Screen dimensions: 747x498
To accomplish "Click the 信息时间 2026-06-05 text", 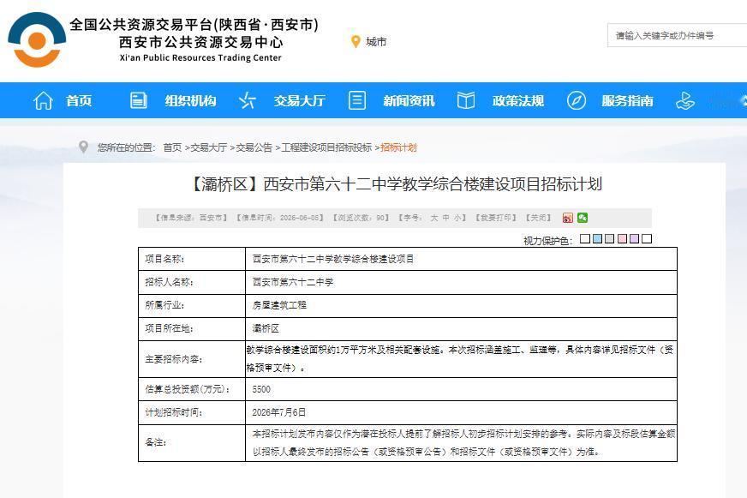I will point(280,218).
